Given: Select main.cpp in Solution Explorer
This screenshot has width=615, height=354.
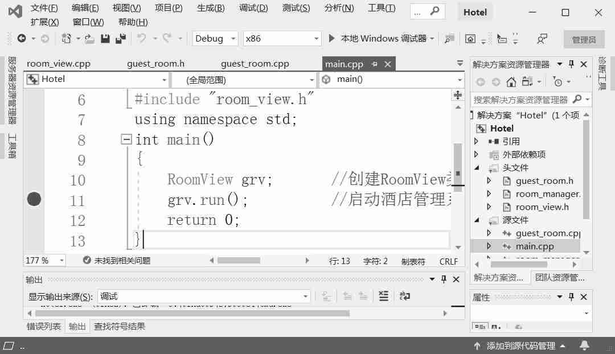Looking at the screenshot, I should (x=535, y=246).
